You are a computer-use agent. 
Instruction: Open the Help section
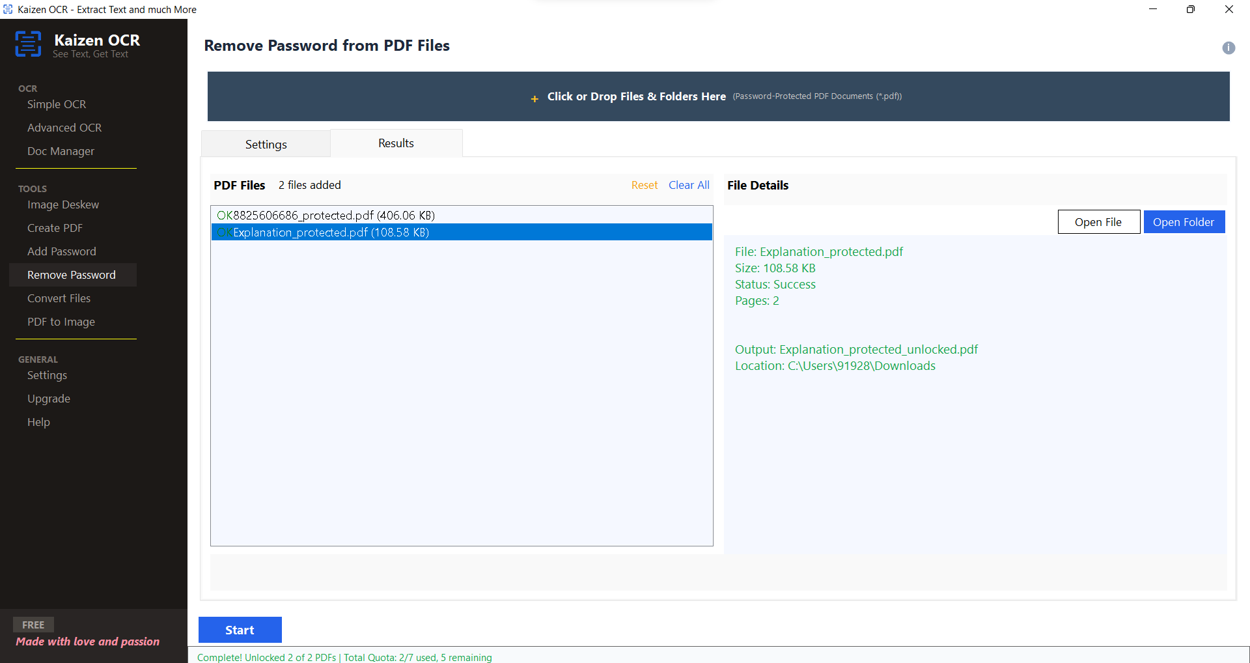pos(38,421)
